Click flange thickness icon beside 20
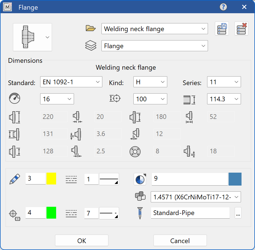This screenshot has height=250, width=255. [x=77, y=117]
